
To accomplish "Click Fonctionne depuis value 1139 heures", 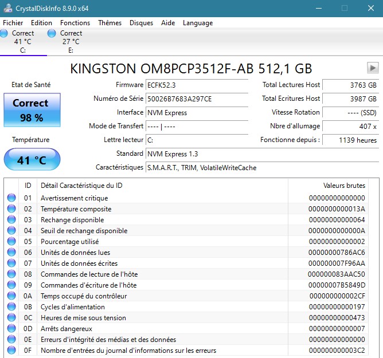I will click(x=350, y=140).
